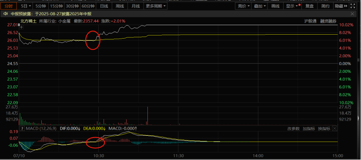Select the 分时 intraday chart tab
361x160 pixels.
[9, 6]
